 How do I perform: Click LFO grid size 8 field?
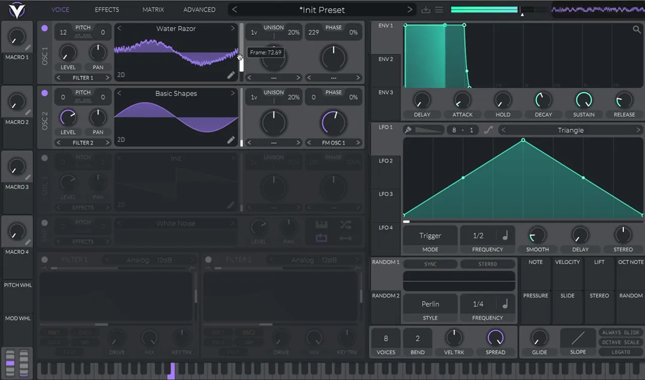pos(454,130)
